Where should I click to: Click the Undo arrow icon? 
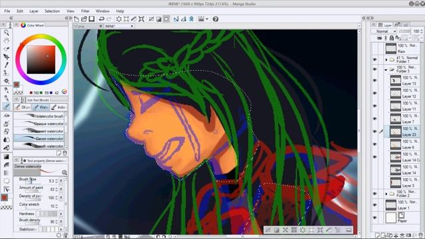tap(102, 19)
